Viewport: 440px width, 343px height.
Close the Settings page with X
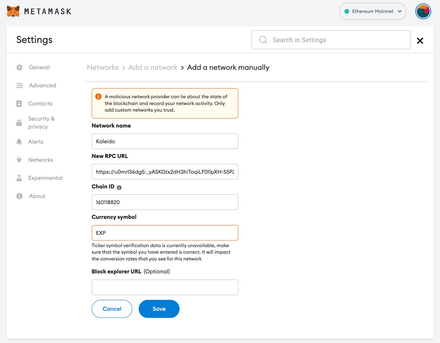(x=420, y=41)
